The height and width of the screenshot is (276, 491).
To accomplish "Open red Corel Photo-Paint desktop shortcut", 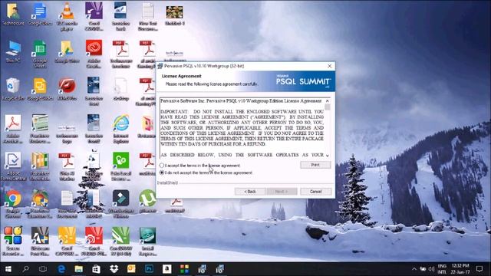I will (x=94, y=242).
